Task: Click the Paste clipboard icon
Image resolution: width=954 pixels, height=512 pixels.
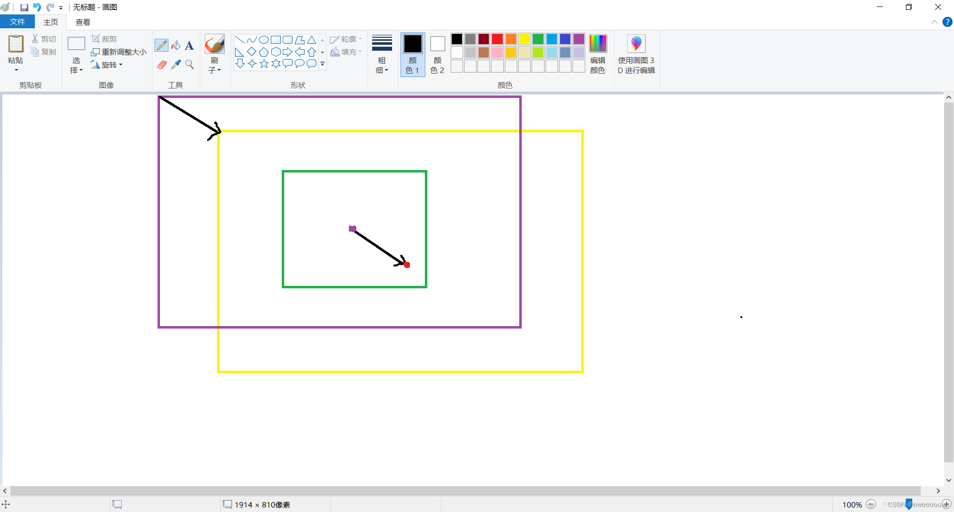Action: [15, 44]
